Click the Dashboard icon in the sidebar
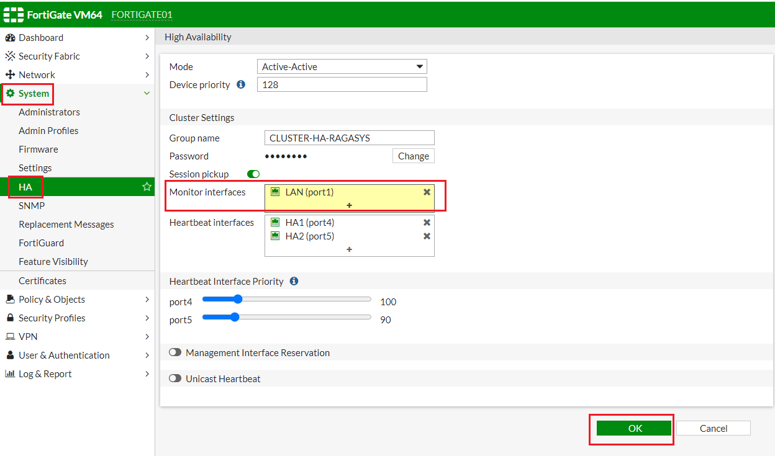The height and width of the screenshot is (456, 775). pos(11,37)
